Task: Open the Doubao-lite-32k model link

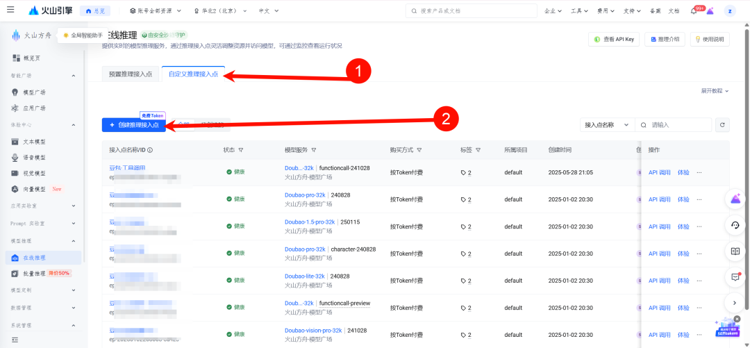Action: [305, 276]
